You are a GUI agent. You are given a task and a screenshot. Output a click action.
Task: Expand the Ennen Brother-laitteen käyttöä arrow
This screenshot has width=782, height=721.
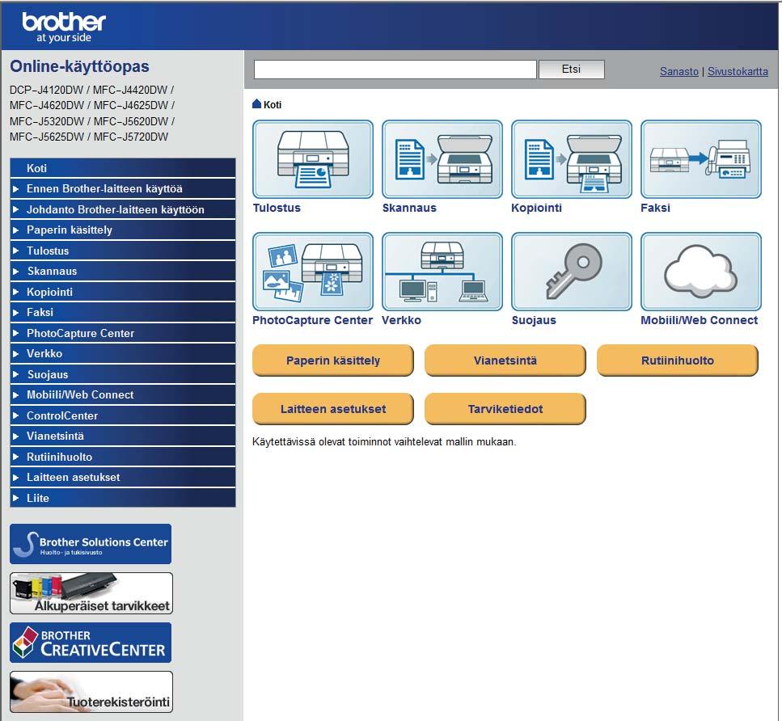tap(16, 189)
